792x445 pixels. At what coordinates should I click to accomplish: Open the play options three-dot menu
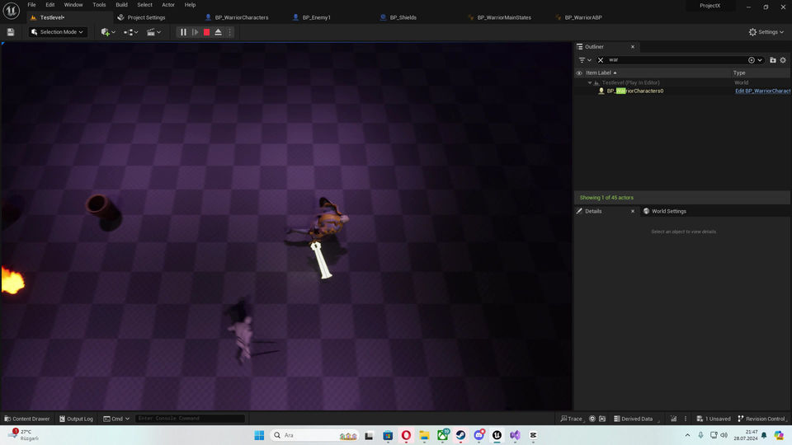[230, 32]
